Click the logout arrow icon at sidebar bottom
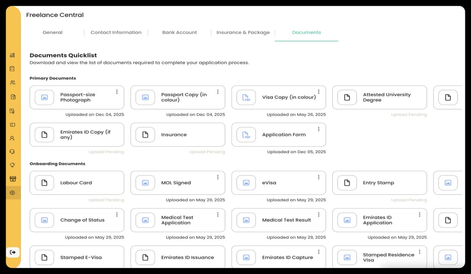Image resolution: width=471 pixels, height=274 pixels. (x=13, y=252)
